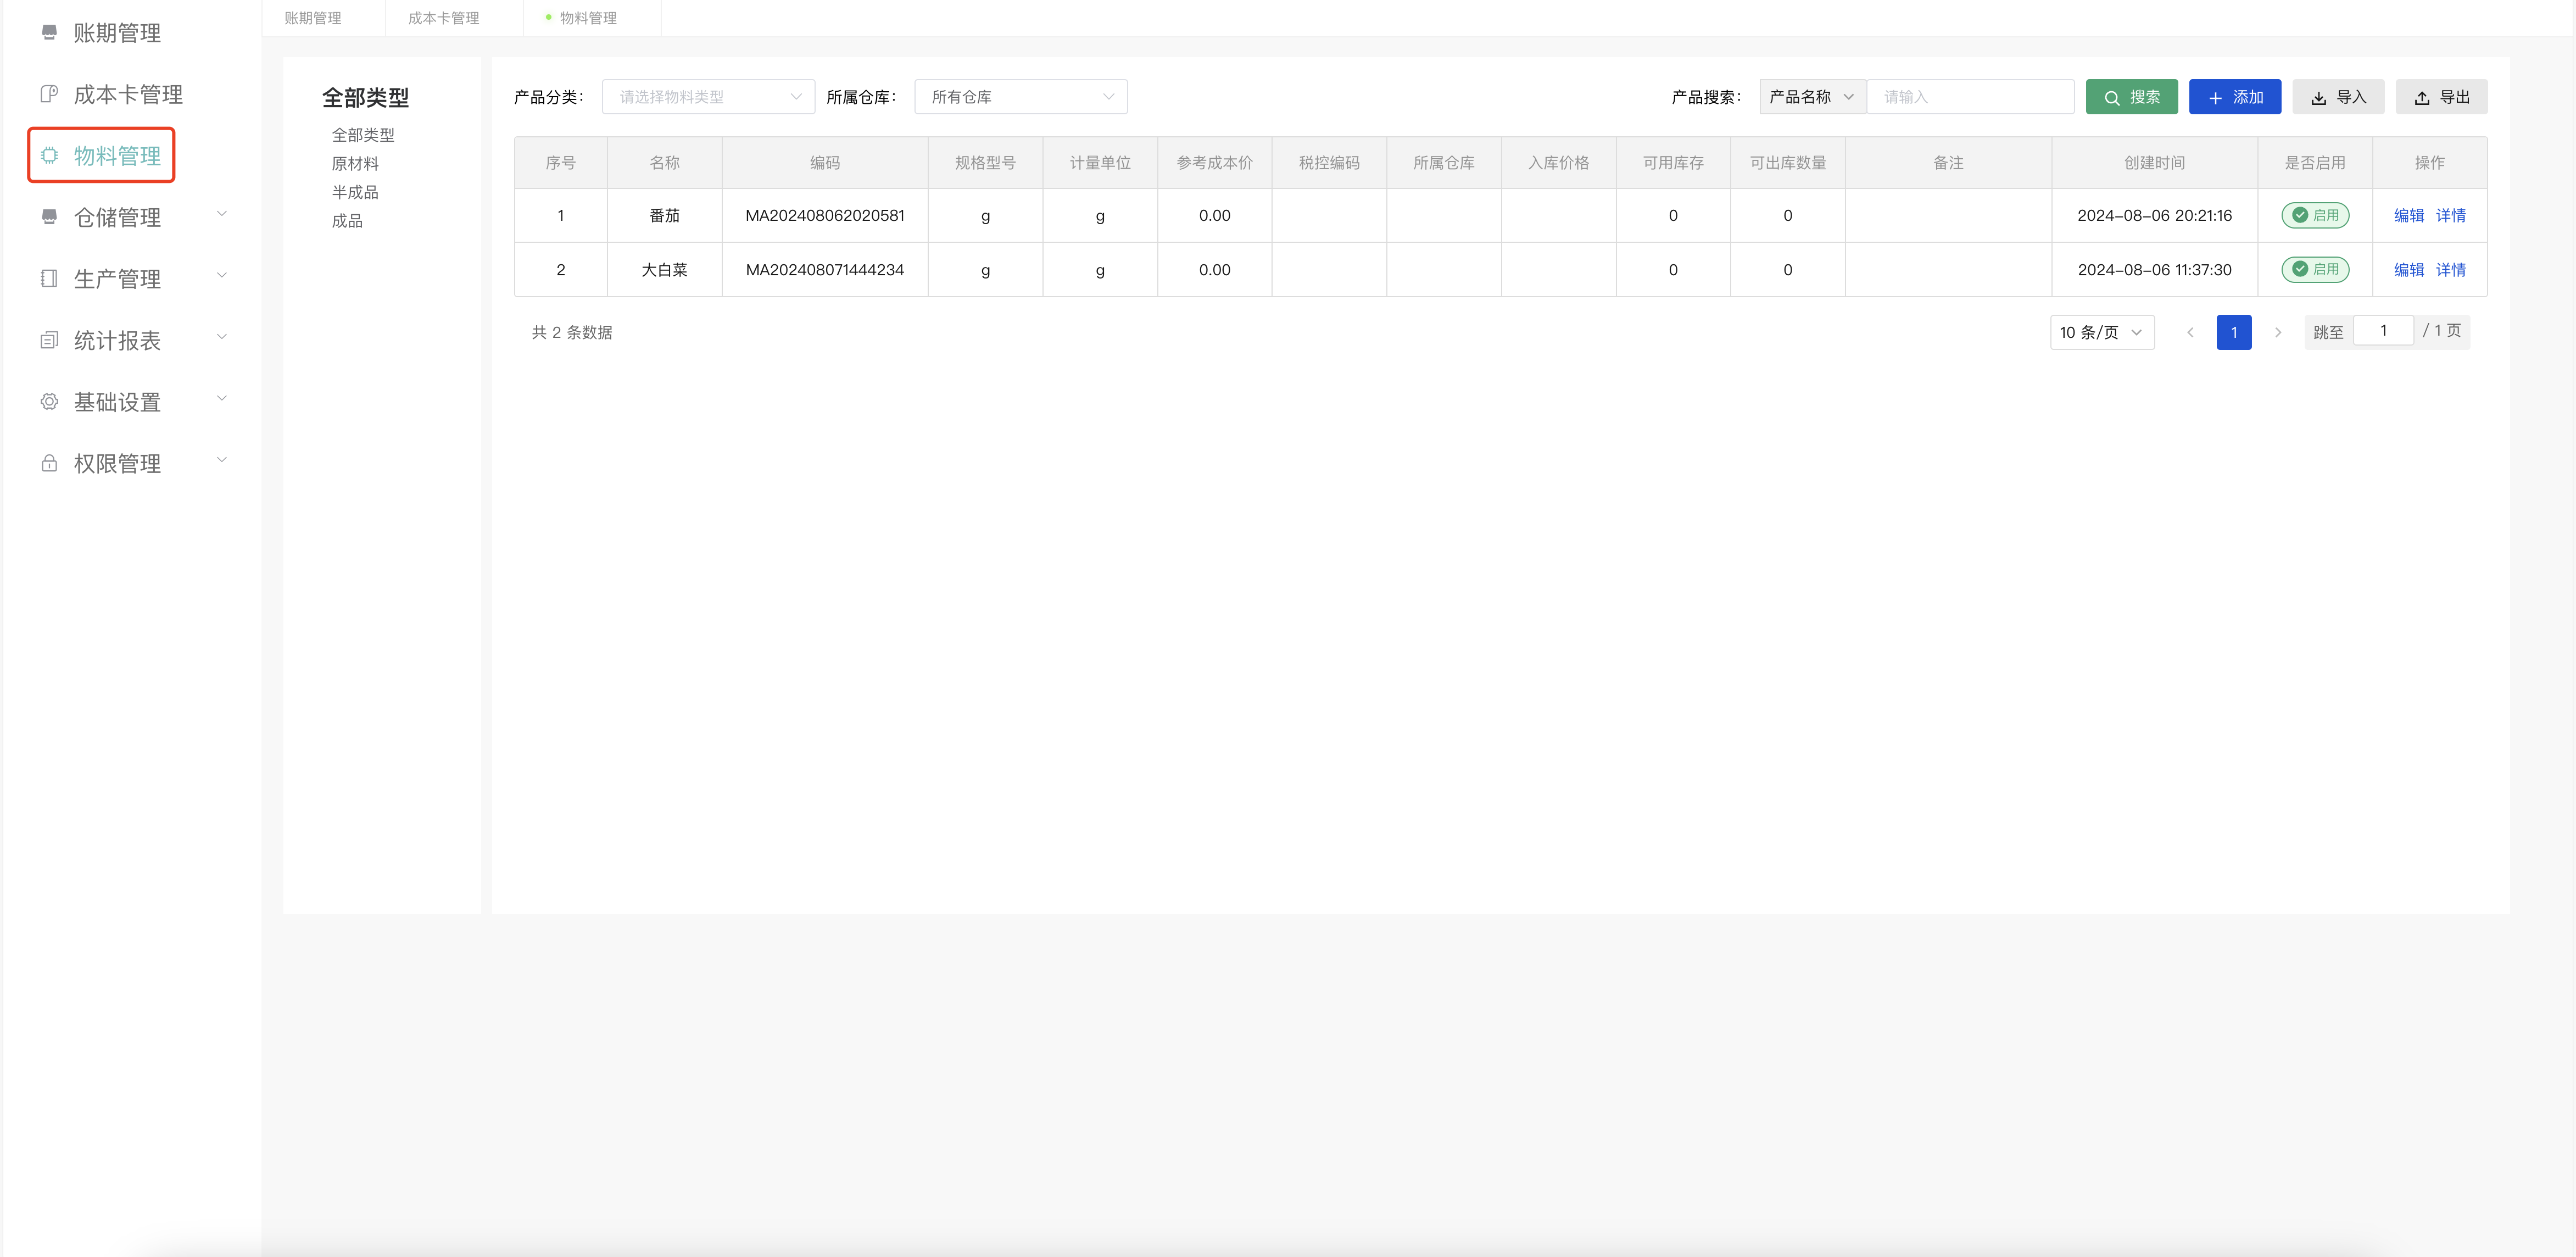This screenshot has width=2576, height=1257.
Task: Click the 请输入 product search field
Action: point(1970,97)
